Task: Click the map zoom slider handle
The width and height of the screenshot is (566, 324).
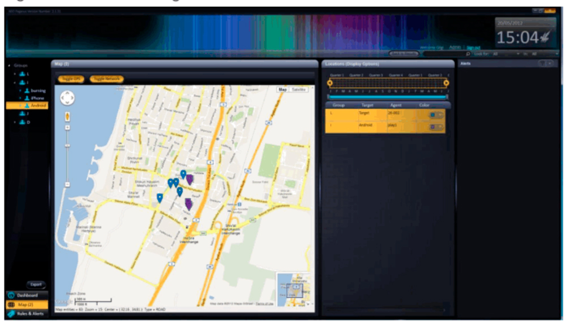Action: [x=67, y=146]
